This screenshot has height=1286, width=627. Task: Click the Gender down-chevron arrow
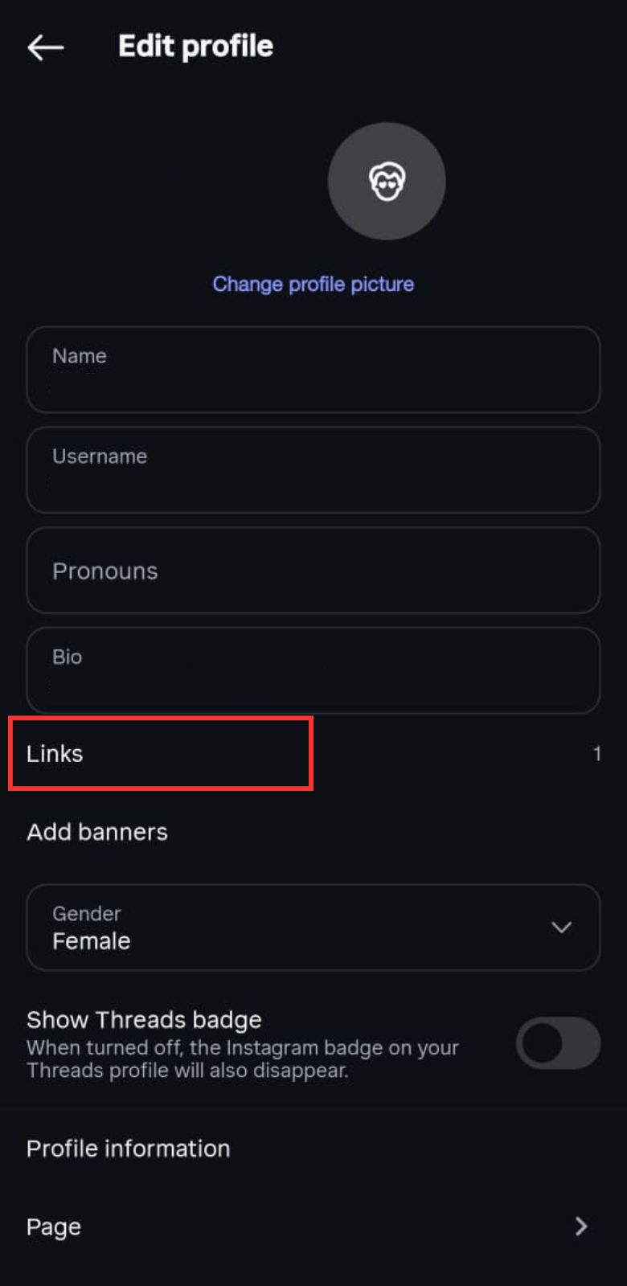(x=561, y=928)
